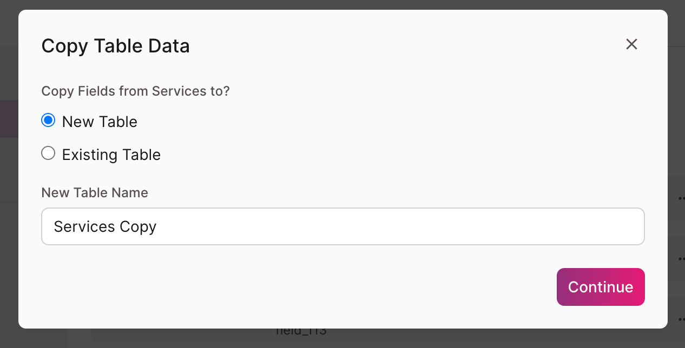This screenshot has height=348, width=685.
Task: Click the "Existing Table" option label text
Action: click(x=111, y=155)
